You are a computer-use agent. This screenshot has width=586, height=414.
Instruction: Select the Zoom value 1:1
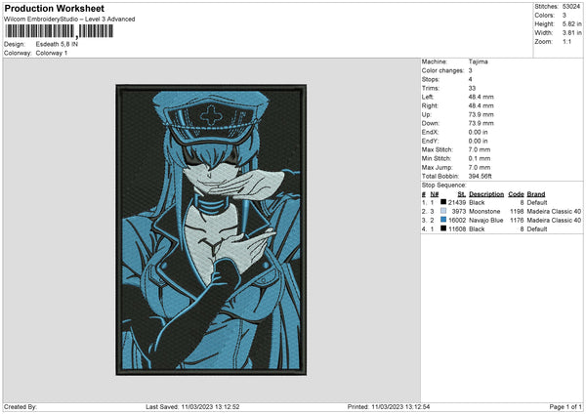pos(566,41)
